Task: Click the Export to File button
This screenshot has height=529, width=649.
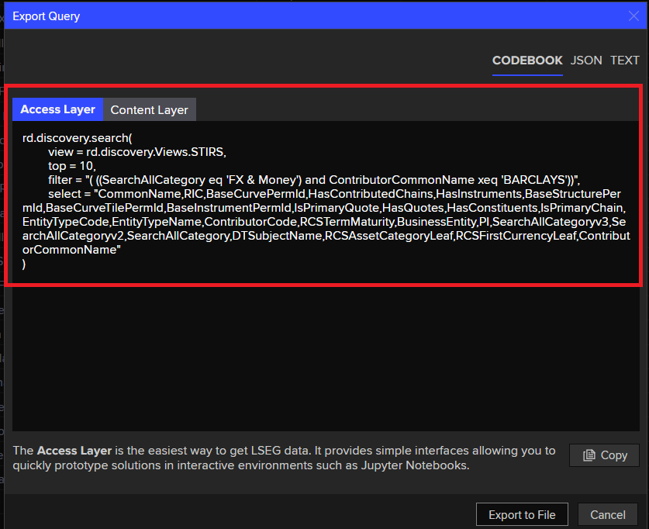Action: (x=522, y=514)
